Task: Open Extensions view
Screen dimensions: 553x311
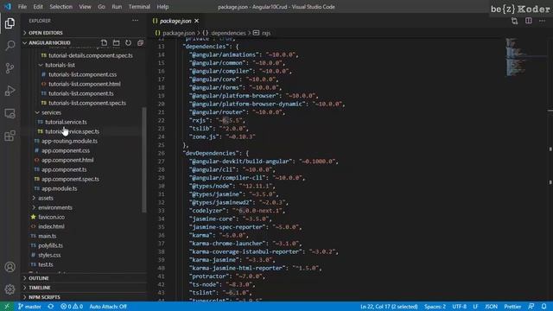Action: (x=10, y=136)
